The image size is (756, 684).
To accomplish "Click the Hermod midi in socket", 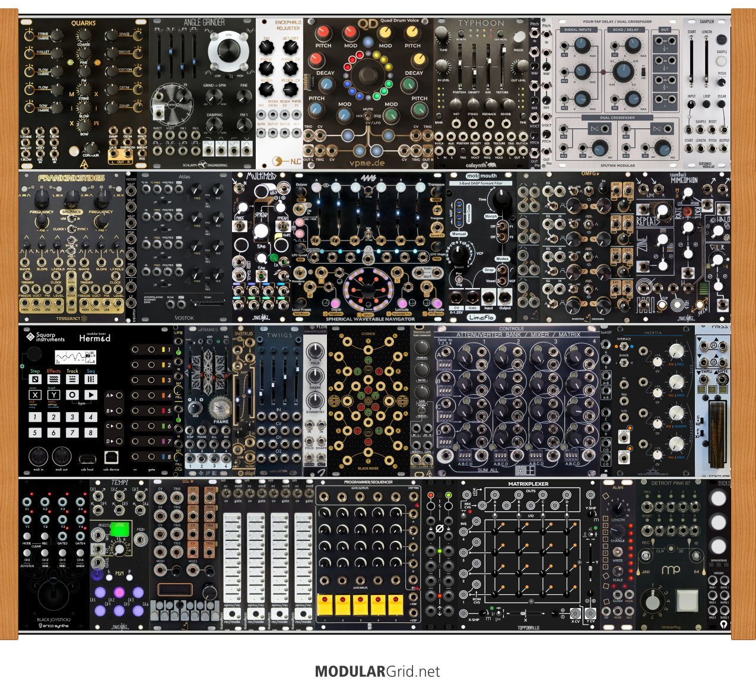I will pyautogui.click(x=39, y=456).
